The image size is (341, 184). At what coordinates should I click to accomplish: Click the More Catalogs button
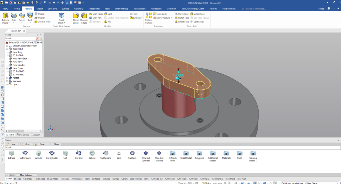click(26, 175)
